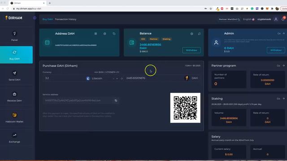The height and width of the screenshot is (161, 287).
Task: Open the English language selector
Action: pos(248,19)
